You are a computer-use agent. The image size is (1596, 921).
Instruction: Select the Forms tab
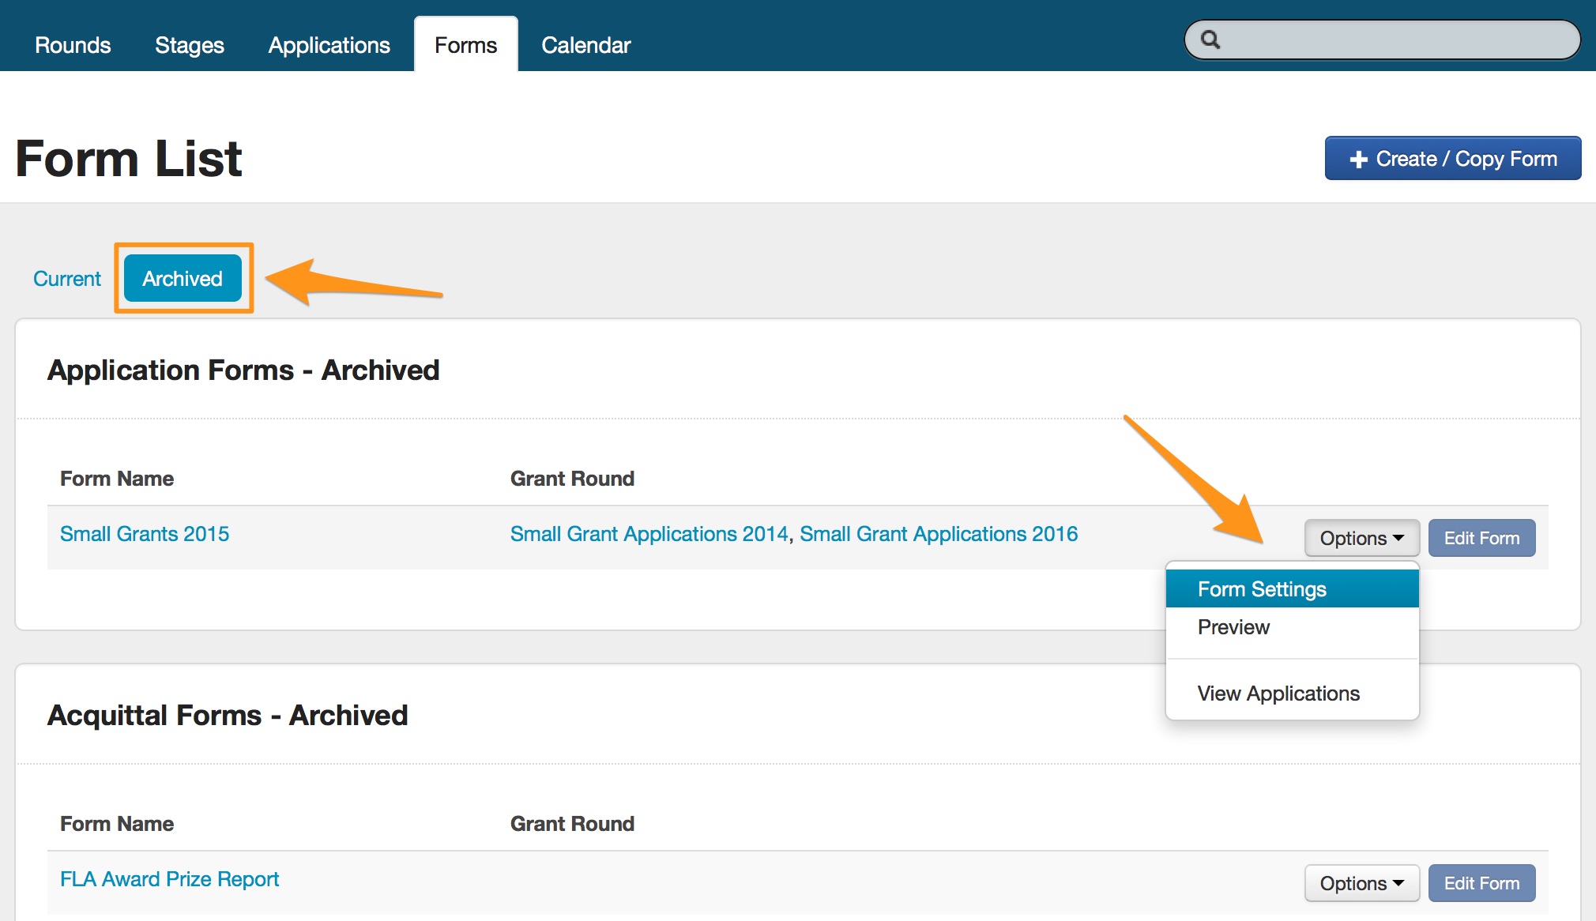tap(465, 45)
